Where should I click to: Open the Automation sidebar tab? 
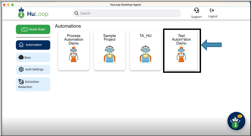click(33, 45)
